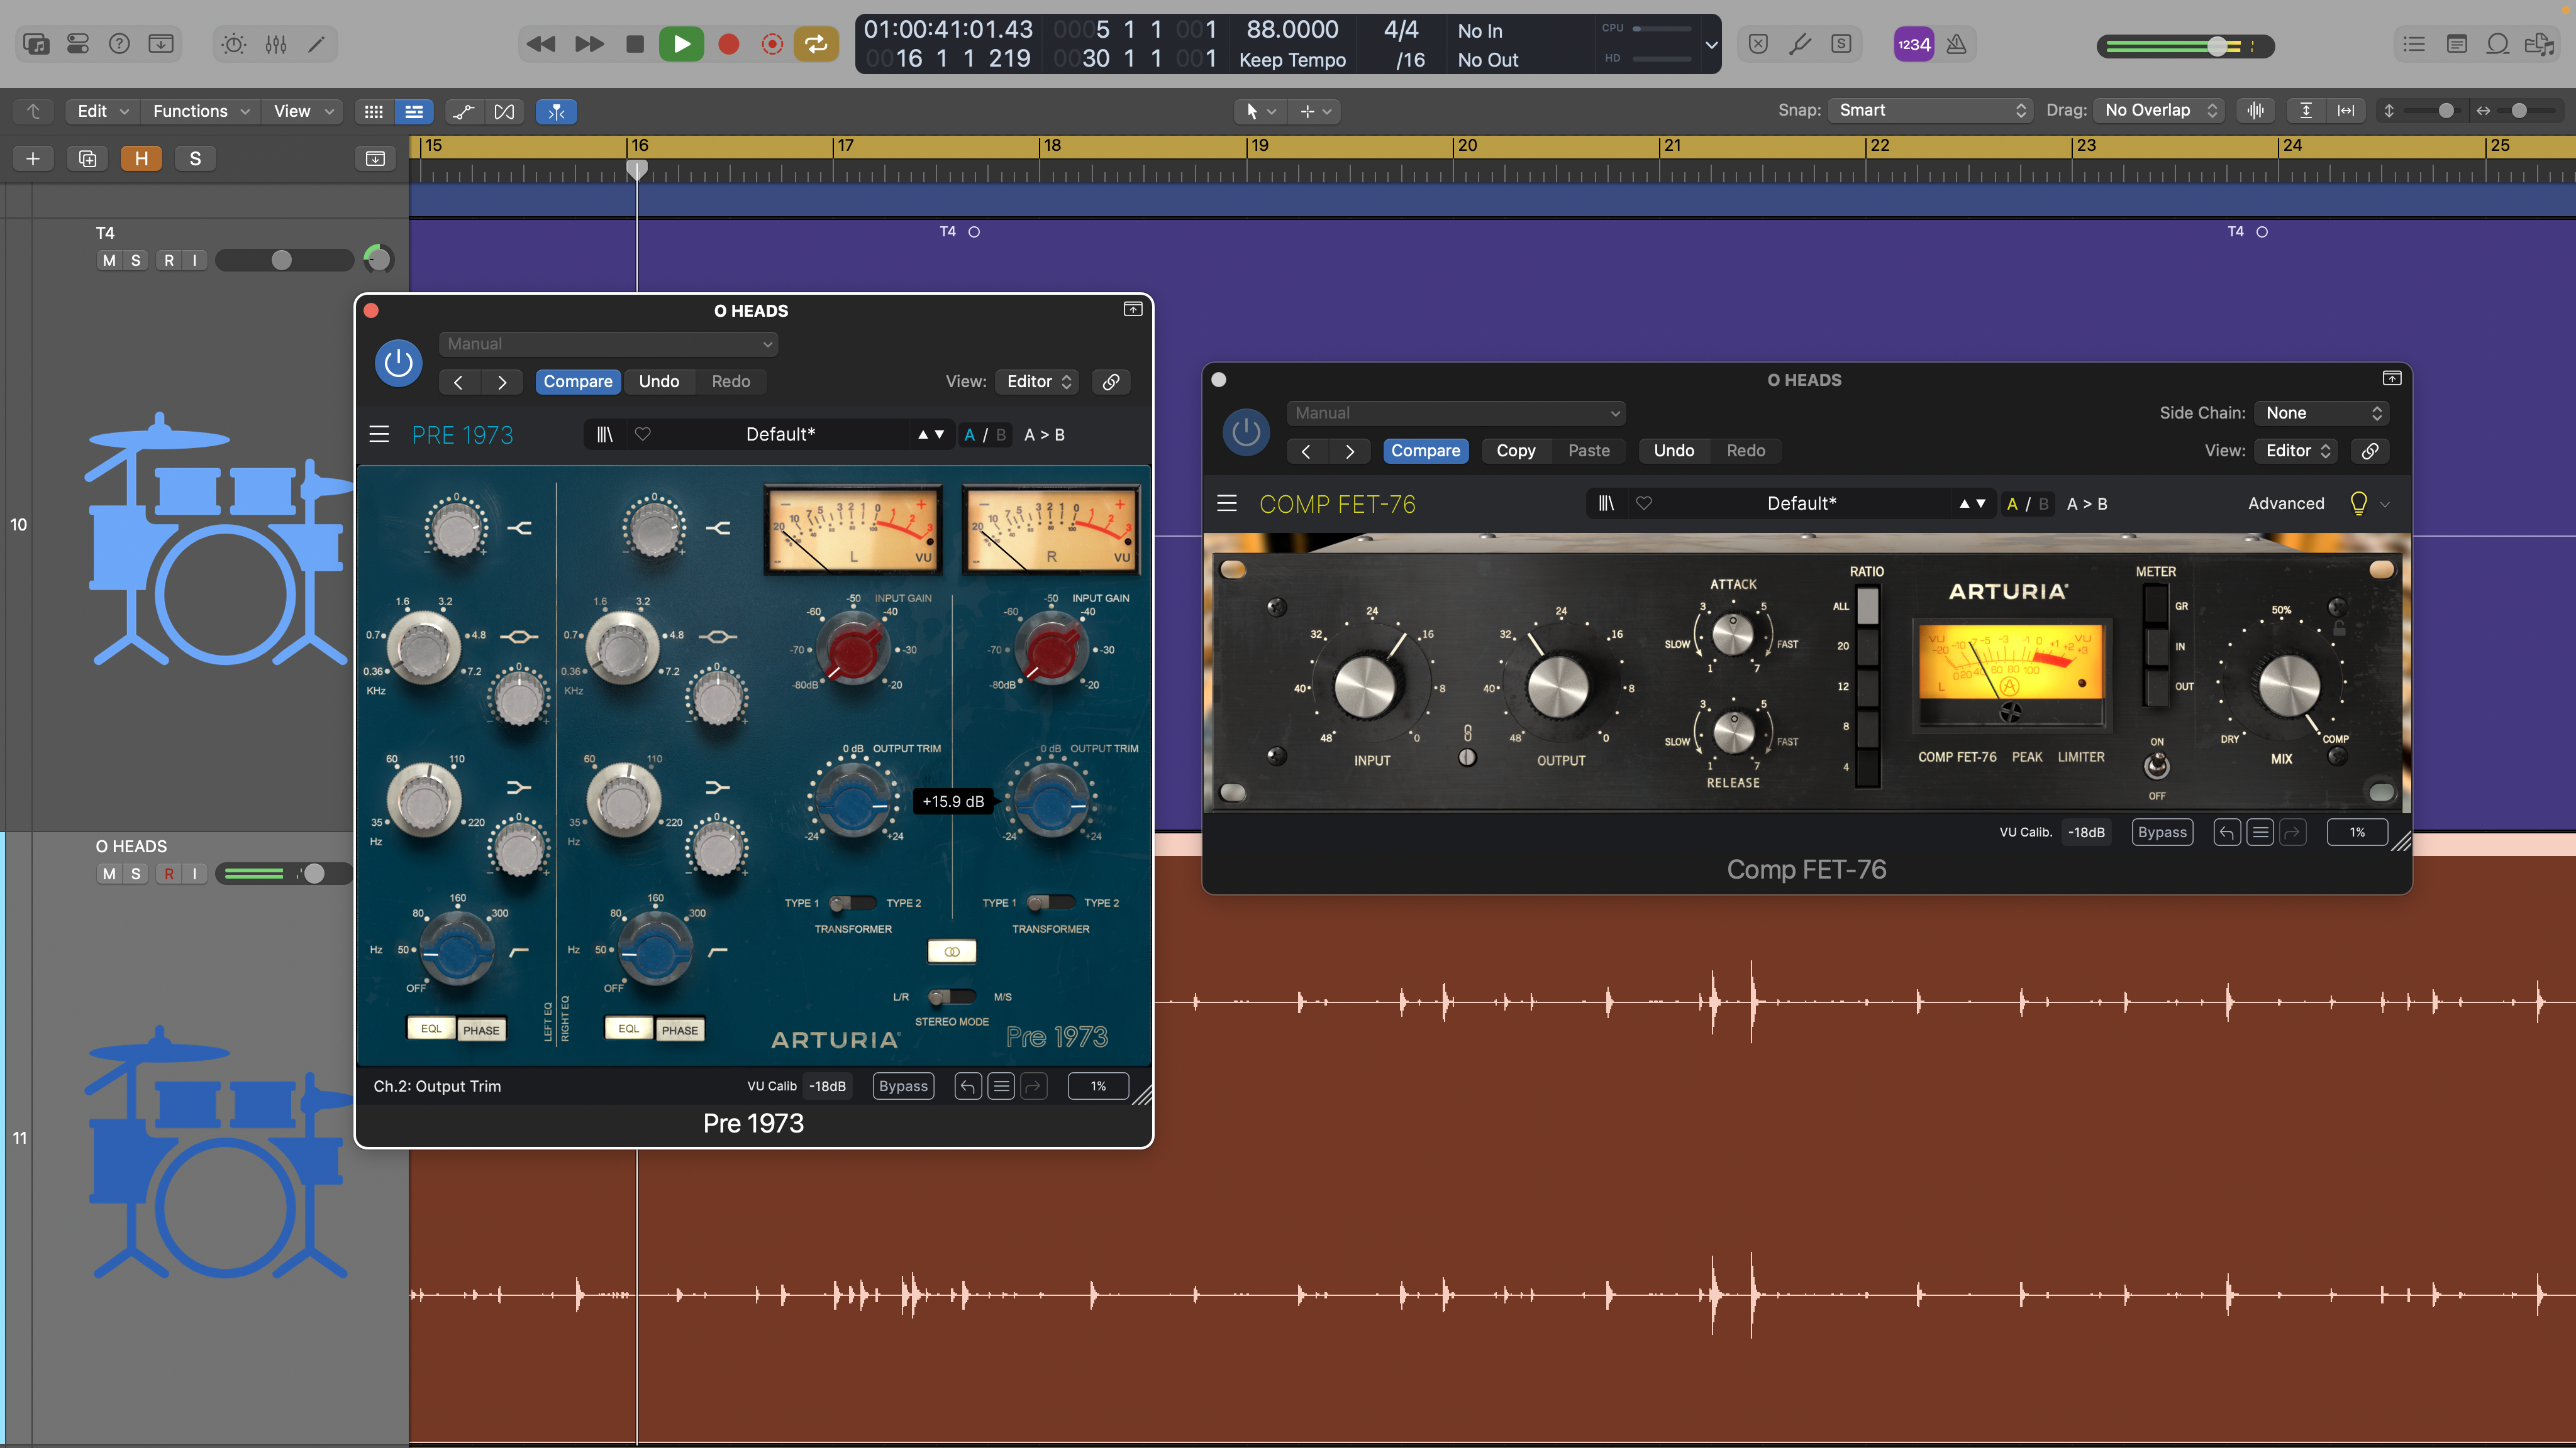Open the Pre 1973 hamburger menu
Screen dimensions: 2576x1448
coord(379,434)
